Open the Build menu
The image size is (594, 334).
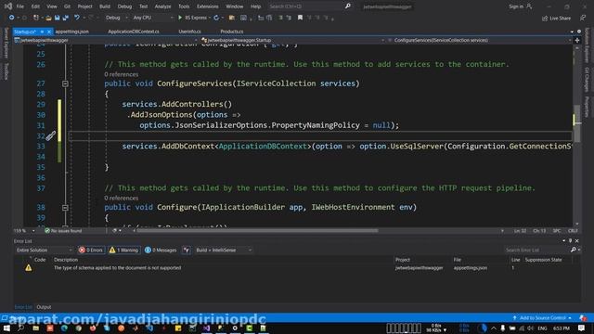(x=105, y=6)
